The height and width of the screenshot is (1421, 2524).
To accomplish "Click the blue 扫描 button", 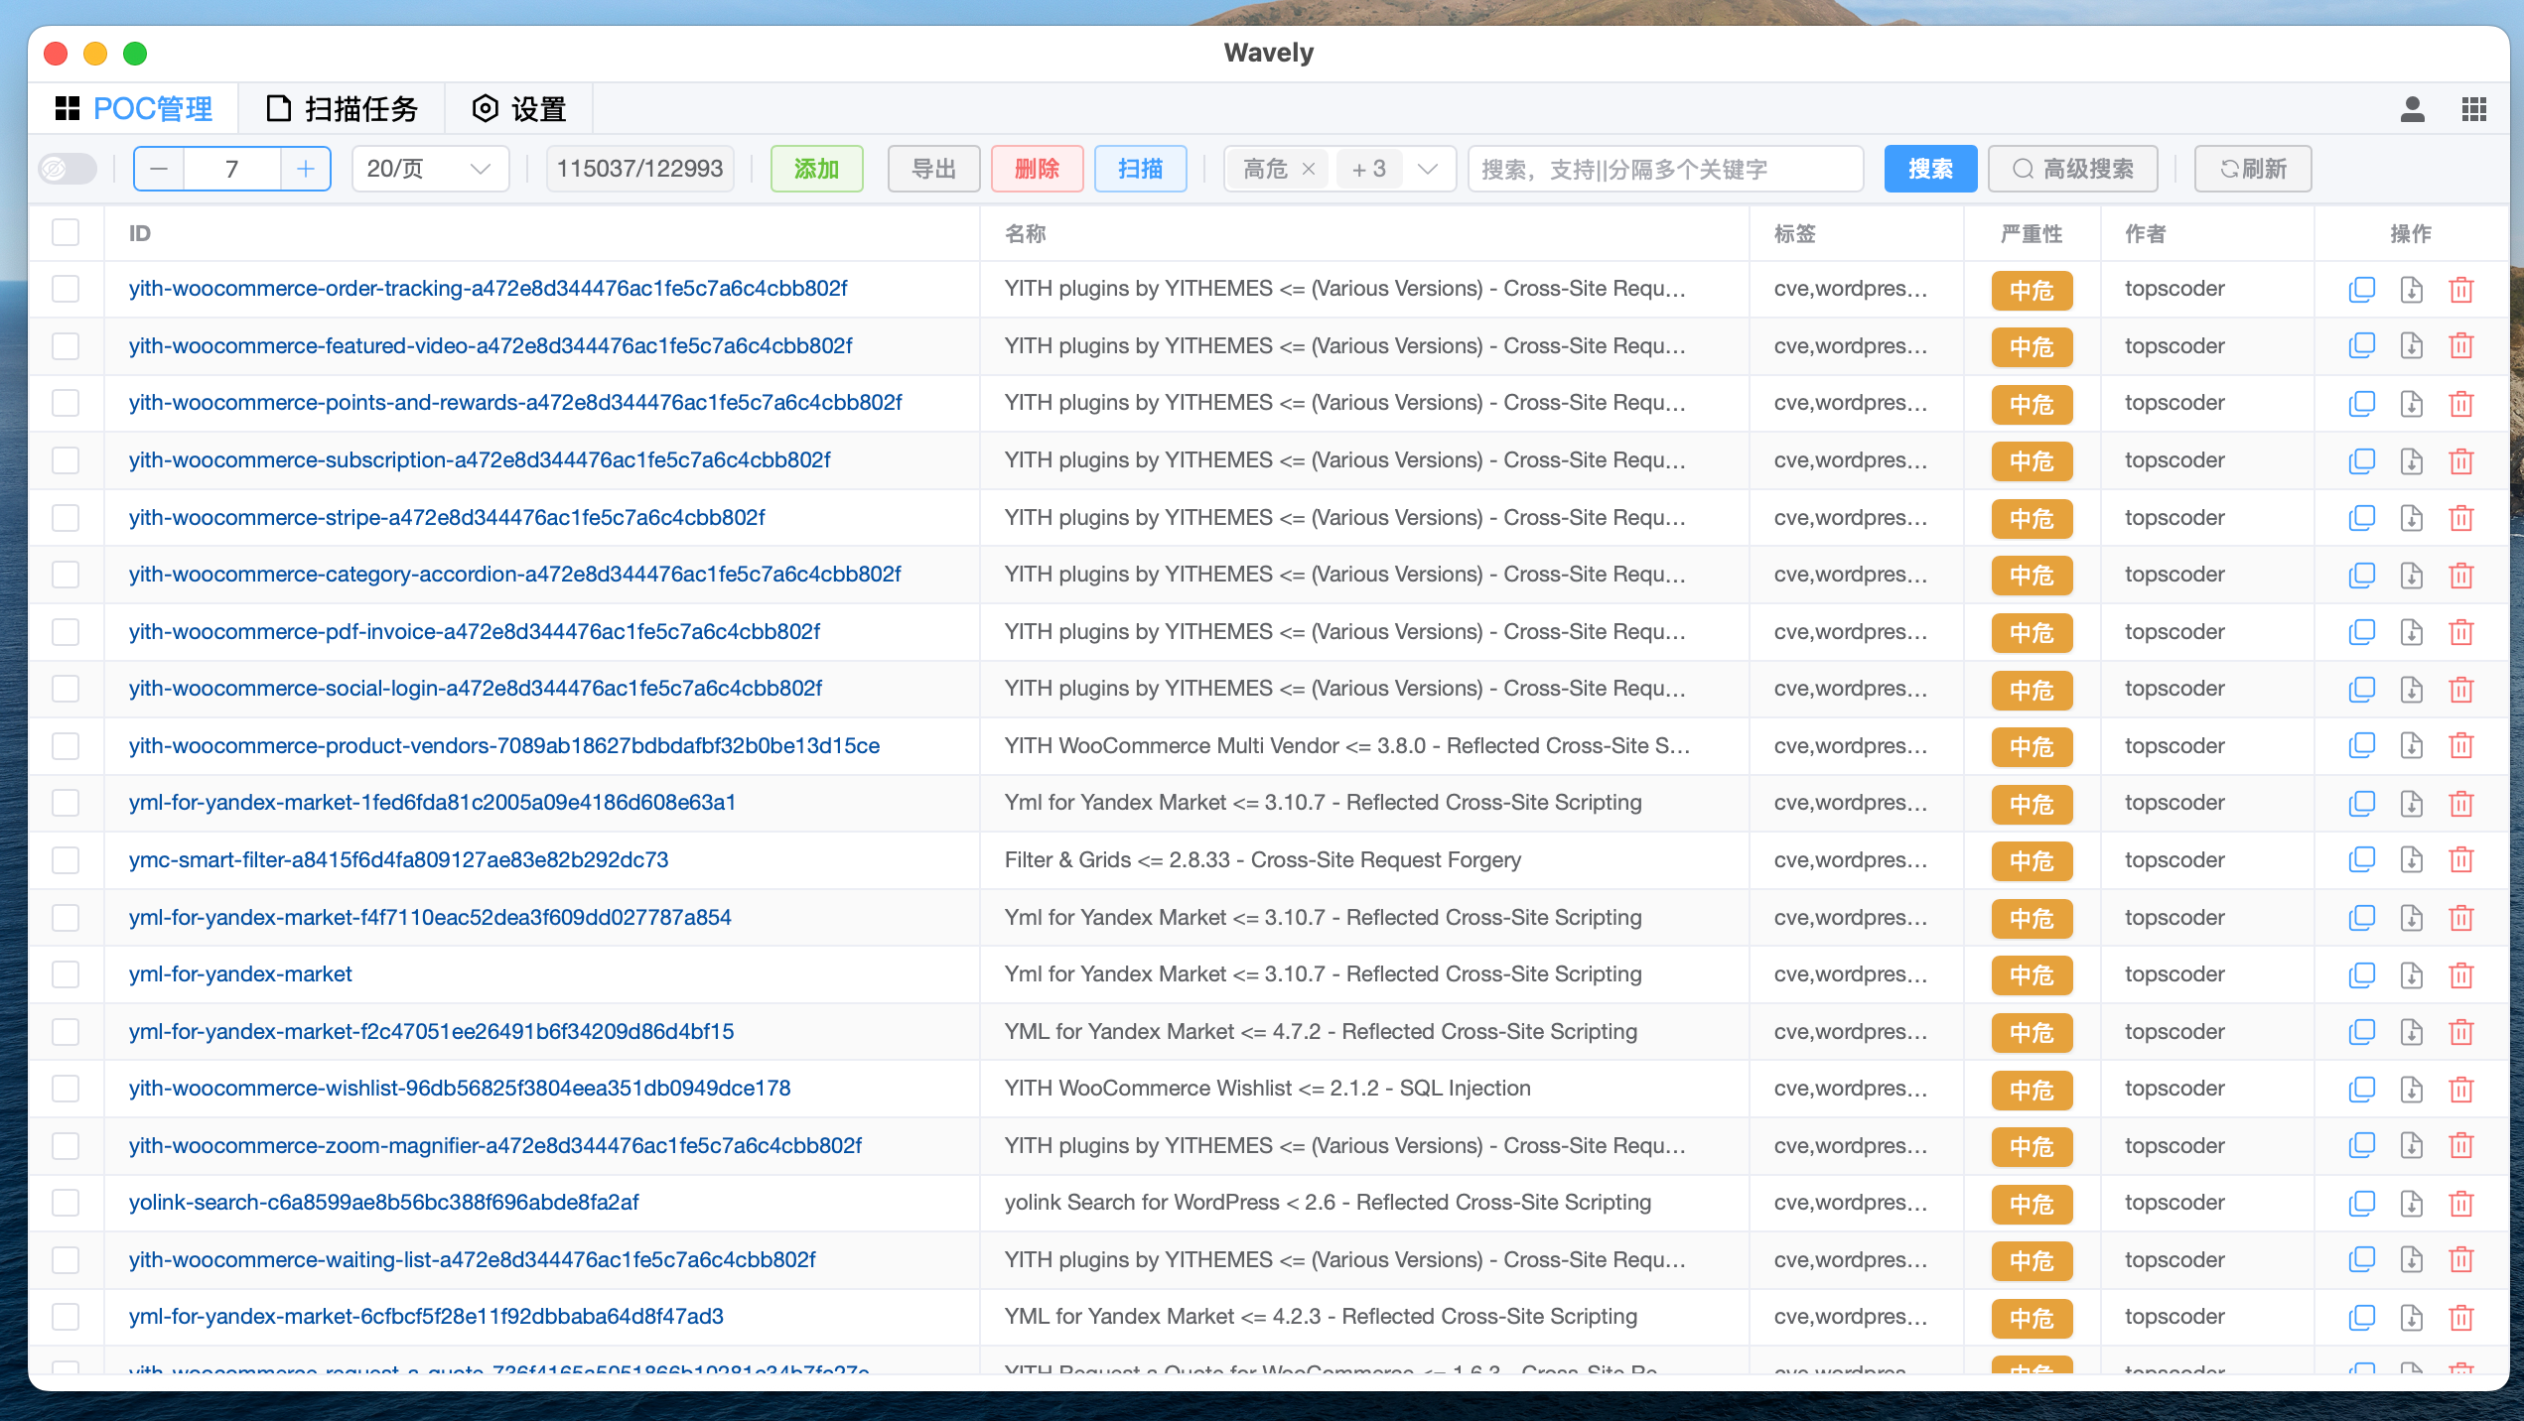I will [1140, 169].
